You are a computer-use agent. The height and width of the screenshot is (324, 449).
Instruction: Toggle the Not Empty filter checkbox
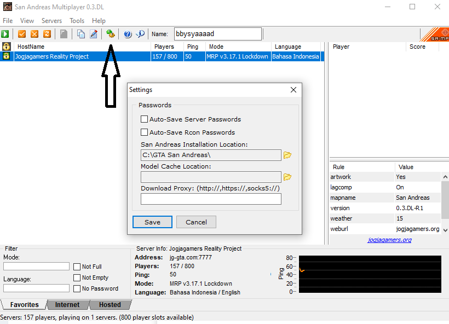tap(77, 277)
